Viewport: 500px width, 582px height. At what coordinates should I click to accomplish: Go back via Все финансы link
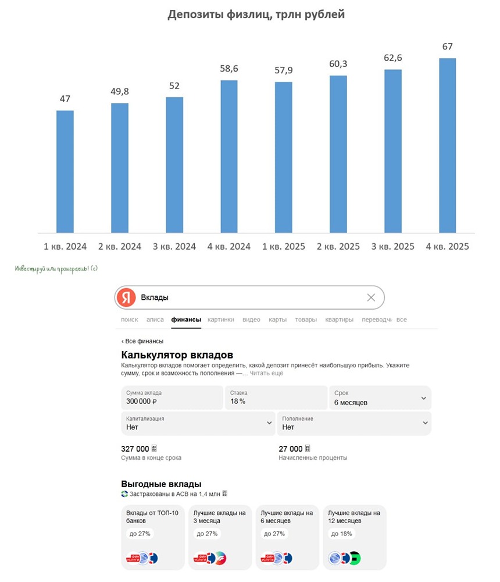[142, 341]
